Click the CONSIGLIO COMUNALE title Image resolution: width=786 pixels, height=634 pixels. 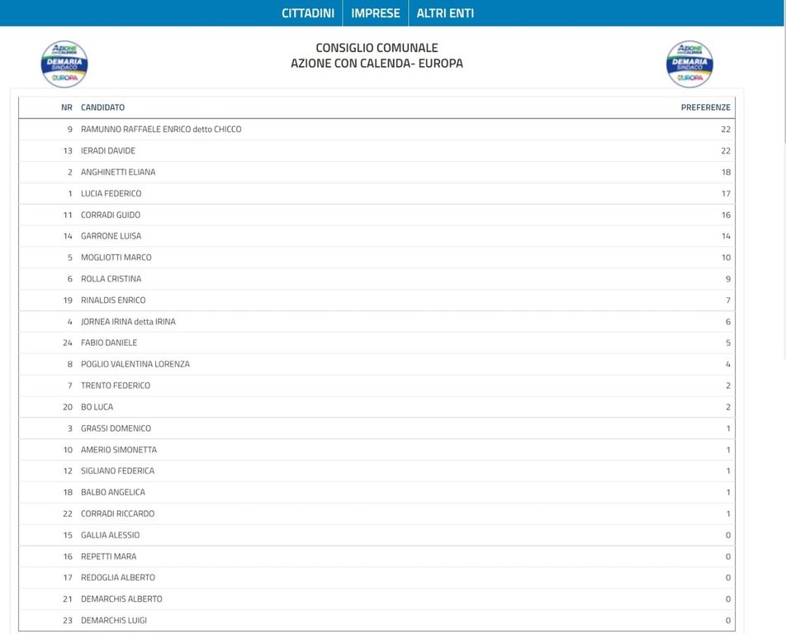pyautogui.click(x=376, y=48)
